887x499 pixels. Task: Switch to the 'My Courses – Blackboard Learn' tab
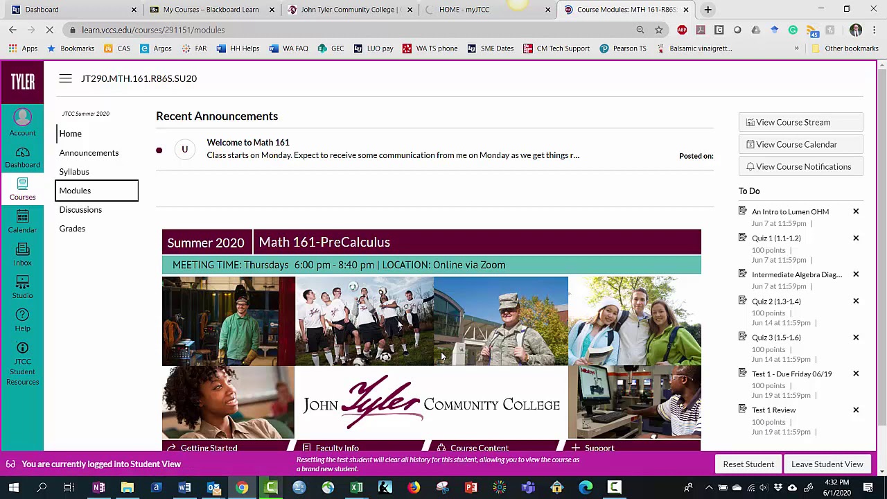(211, 10)
